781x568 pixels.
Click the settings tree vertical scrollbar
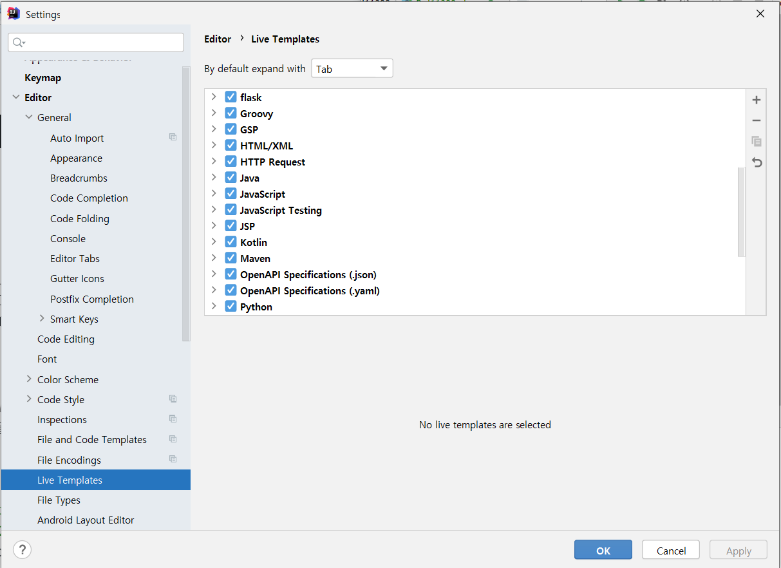pos(186,203)
